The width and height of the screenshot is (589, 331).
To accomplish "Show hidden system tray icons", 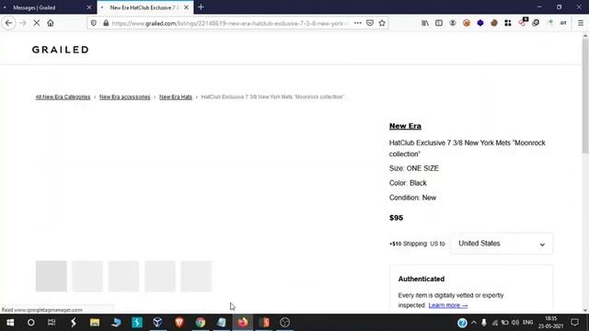I will point(474,323).
